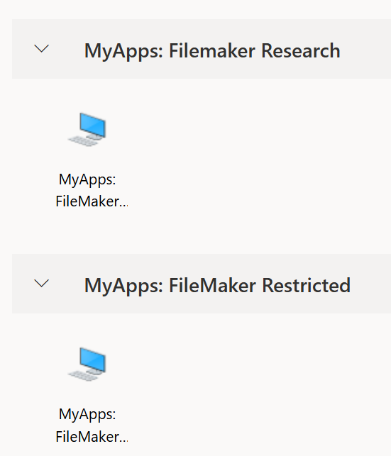Open the computer icon under FileMaker Restricted

pyautogui.click(x=87, y=364)
